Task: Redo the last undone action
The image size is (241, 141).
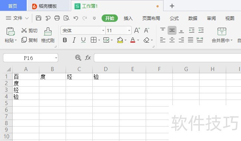Action: pos(85,18)
